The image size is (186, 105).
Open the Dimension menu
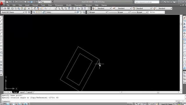point(59,5)
